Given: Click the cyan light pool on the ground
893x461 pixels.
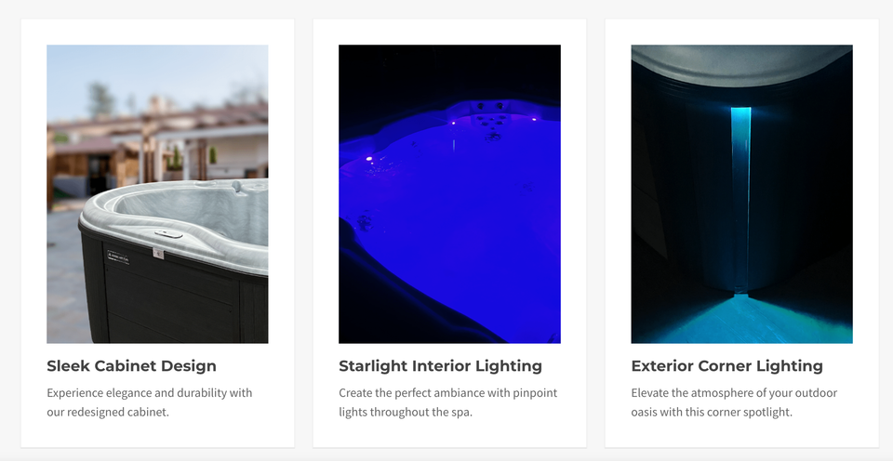Looking at the screenshot, I should tap(744, 321).
